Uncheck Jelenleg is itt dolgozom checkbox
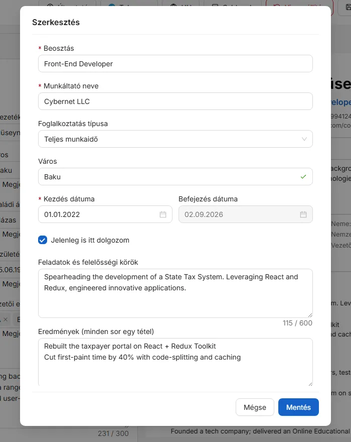This screenshot has width=351, height=442. (43, 240)
